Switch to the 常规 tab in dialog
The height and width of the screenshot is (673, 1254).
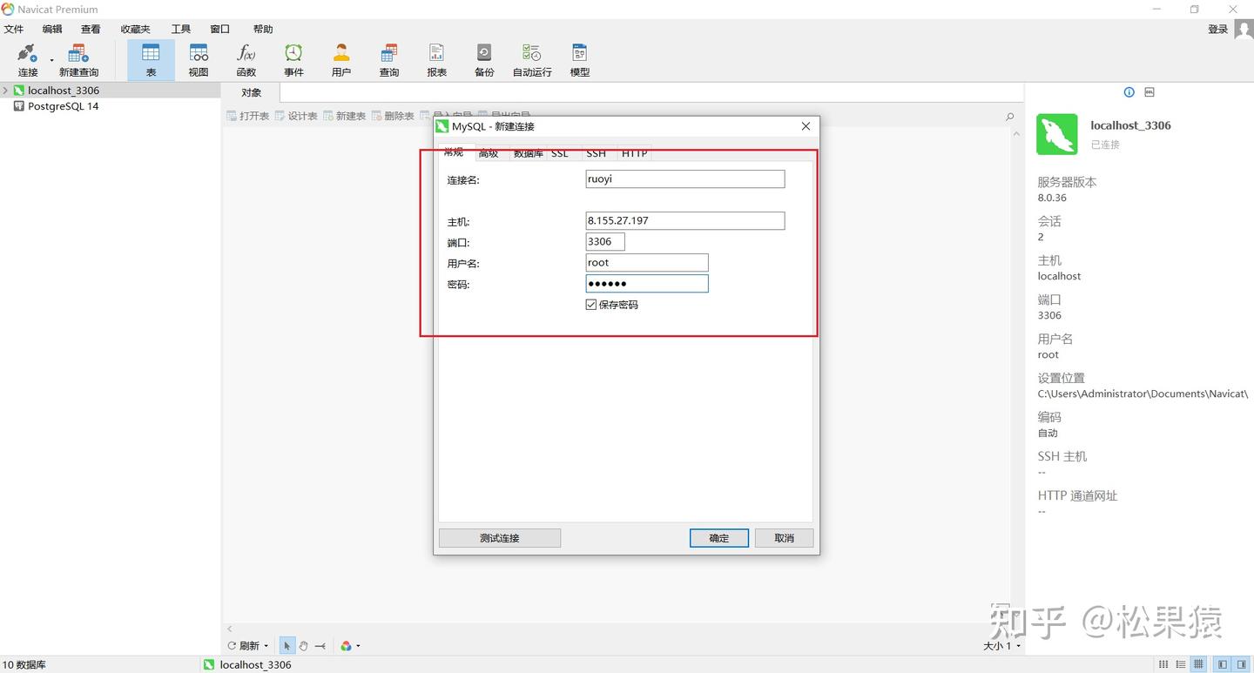point(455,152)
